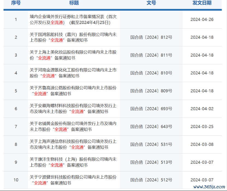Screen dimensions: 227x191
Task: Click the 序号 column header
Action: tap(16, 3)
